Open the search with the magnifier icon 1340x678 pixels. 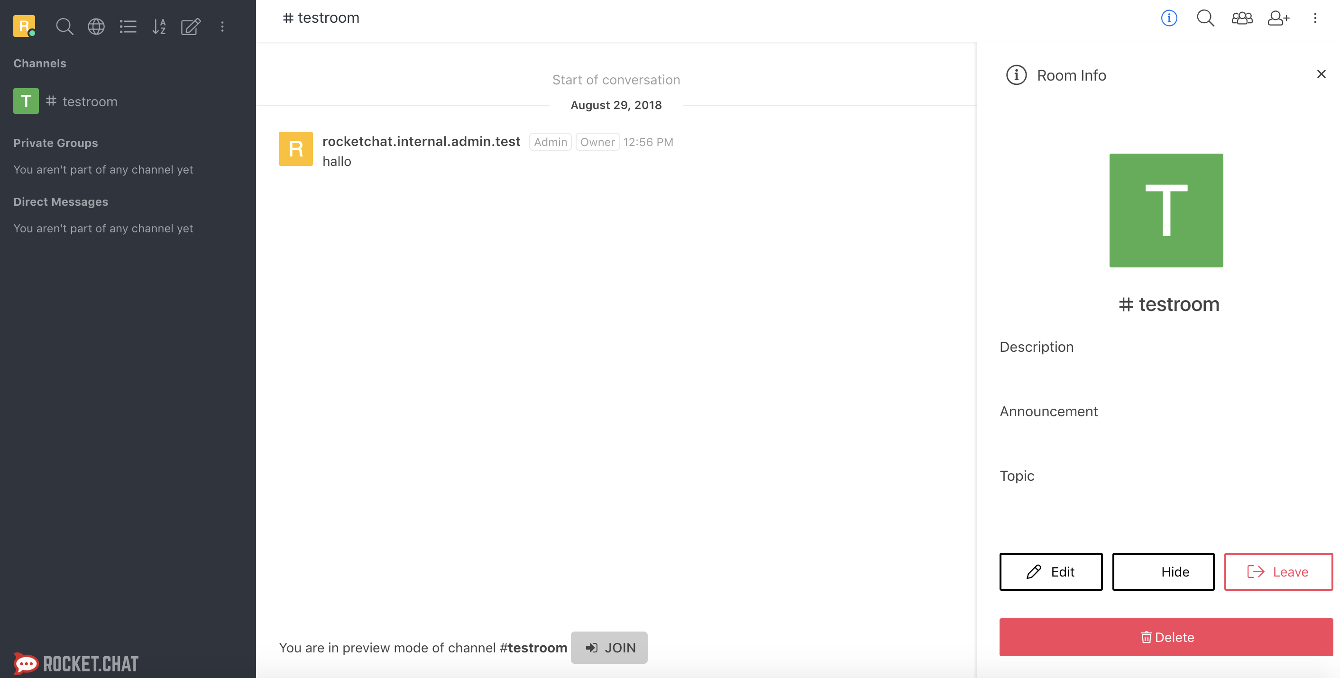(64, 27)
